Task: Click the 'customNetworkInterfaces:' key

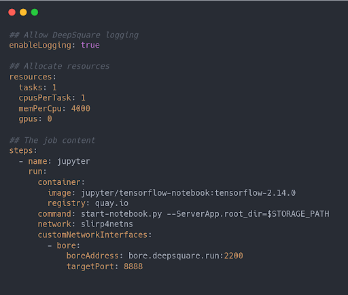Action: tap(94, 235)
